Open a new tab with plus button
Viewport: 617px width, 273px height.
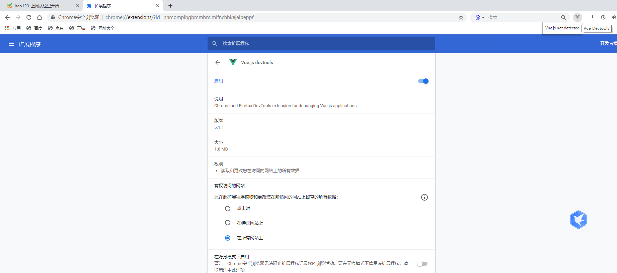[x=170, y=6]
